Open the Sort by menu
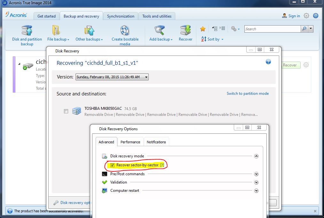The height and width of the screenshot is (218, 324). [212, 39]
